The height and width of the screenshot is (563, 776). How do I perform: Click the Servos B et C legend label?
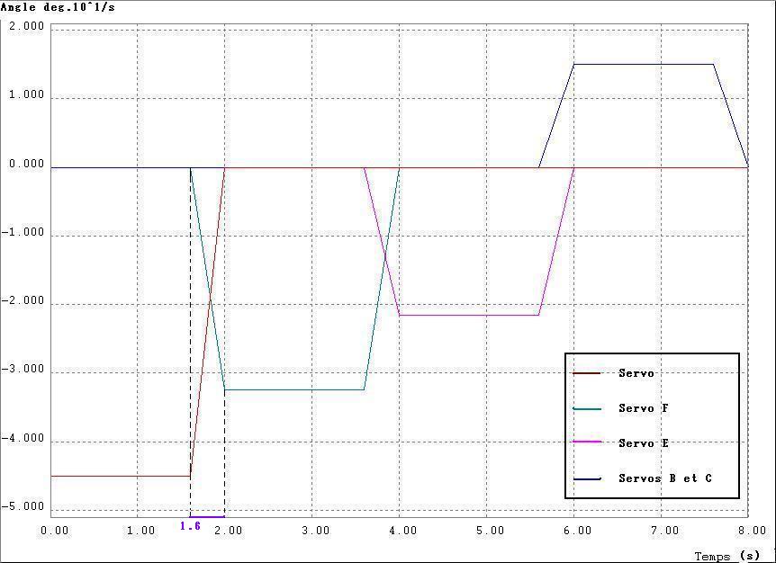click(x=664, y=478)
